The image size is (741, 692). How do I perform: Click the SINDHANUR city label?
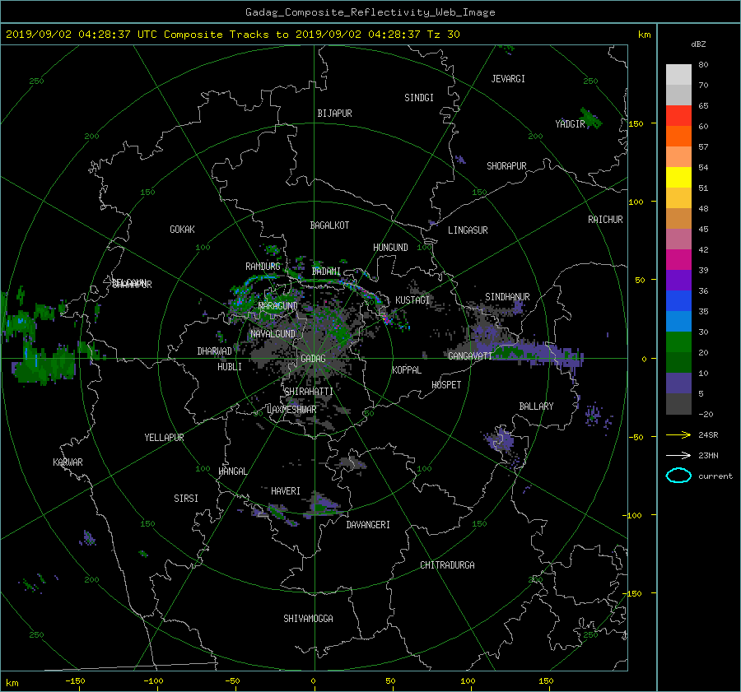(x=507, y=297)
